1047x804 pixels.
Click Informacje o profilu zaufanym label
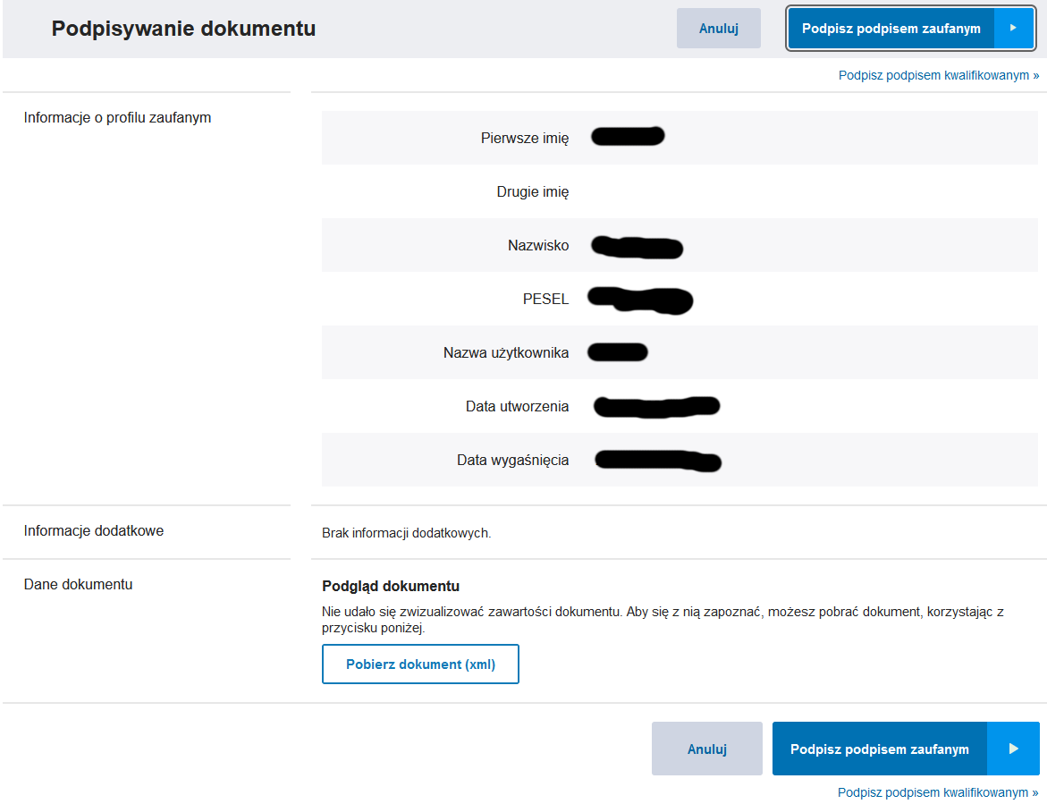(x=117, y=118)
